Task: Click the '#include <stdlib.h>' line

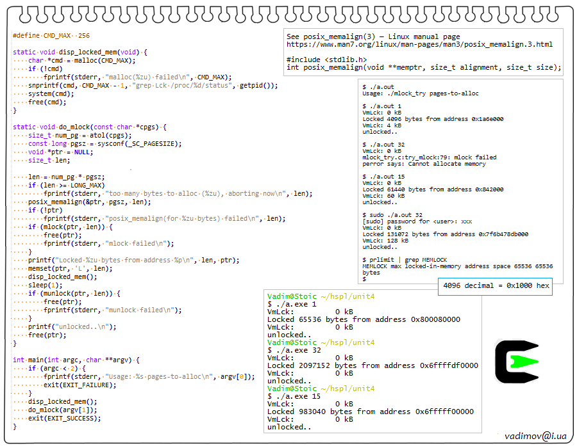Action: click(327, 60)
